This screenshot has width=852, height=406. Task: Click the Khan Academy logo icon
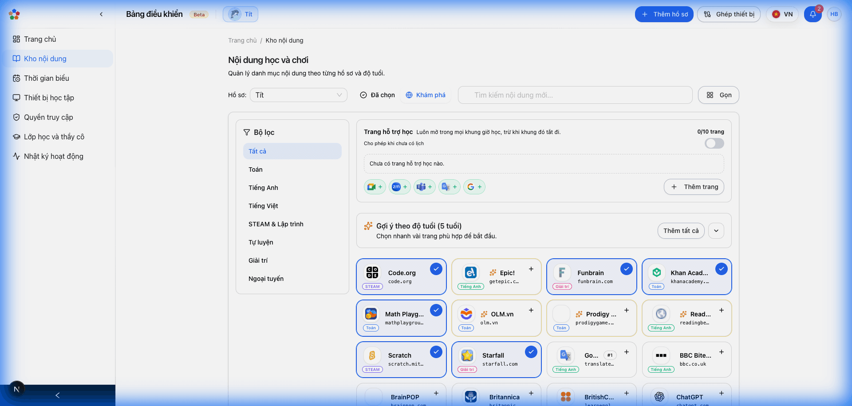click(x=657, y=272)
